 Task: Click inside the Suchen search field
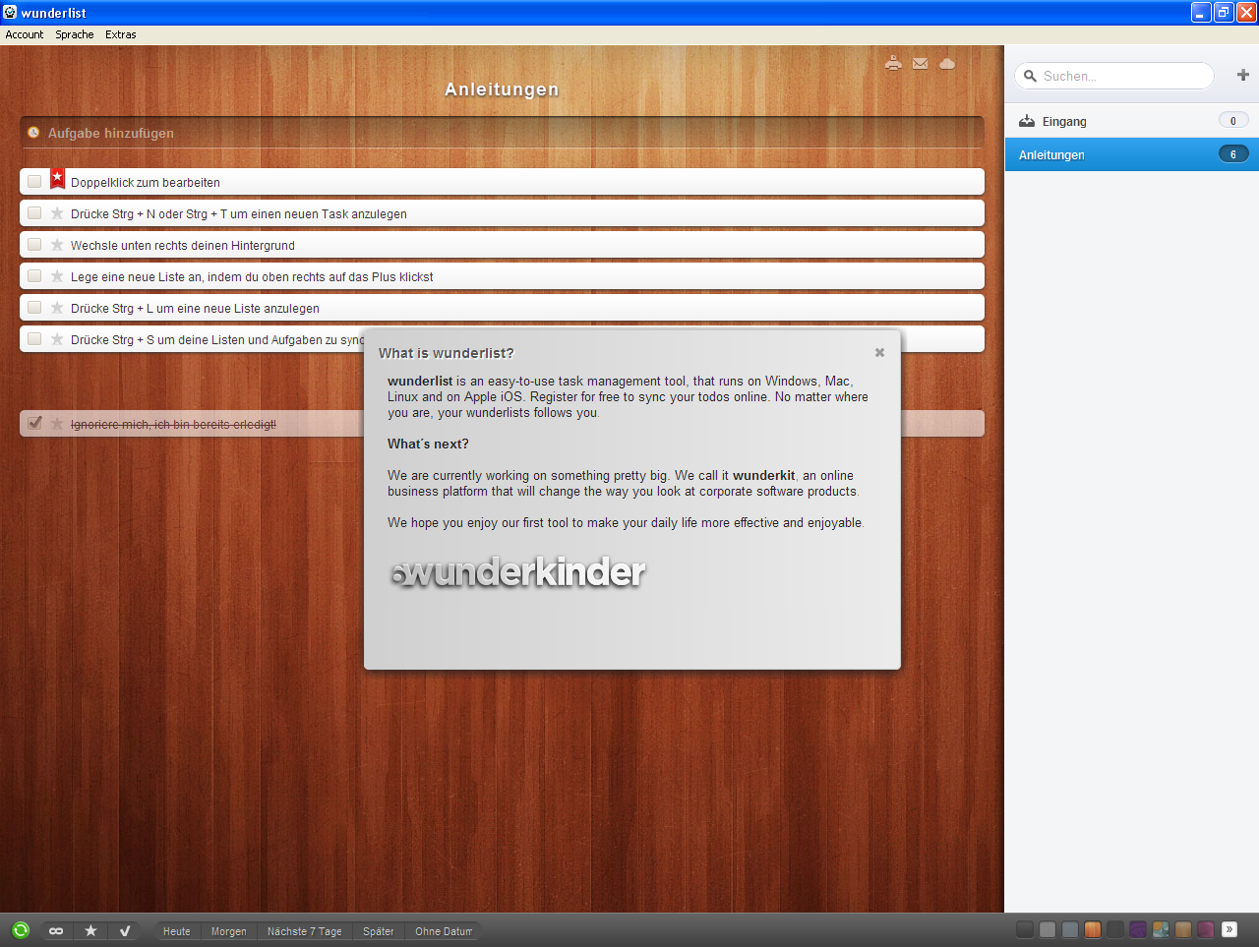[1116, 76]
